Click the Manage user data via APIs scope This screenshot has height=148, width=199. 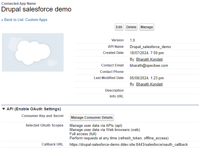(x=96, y=126)
